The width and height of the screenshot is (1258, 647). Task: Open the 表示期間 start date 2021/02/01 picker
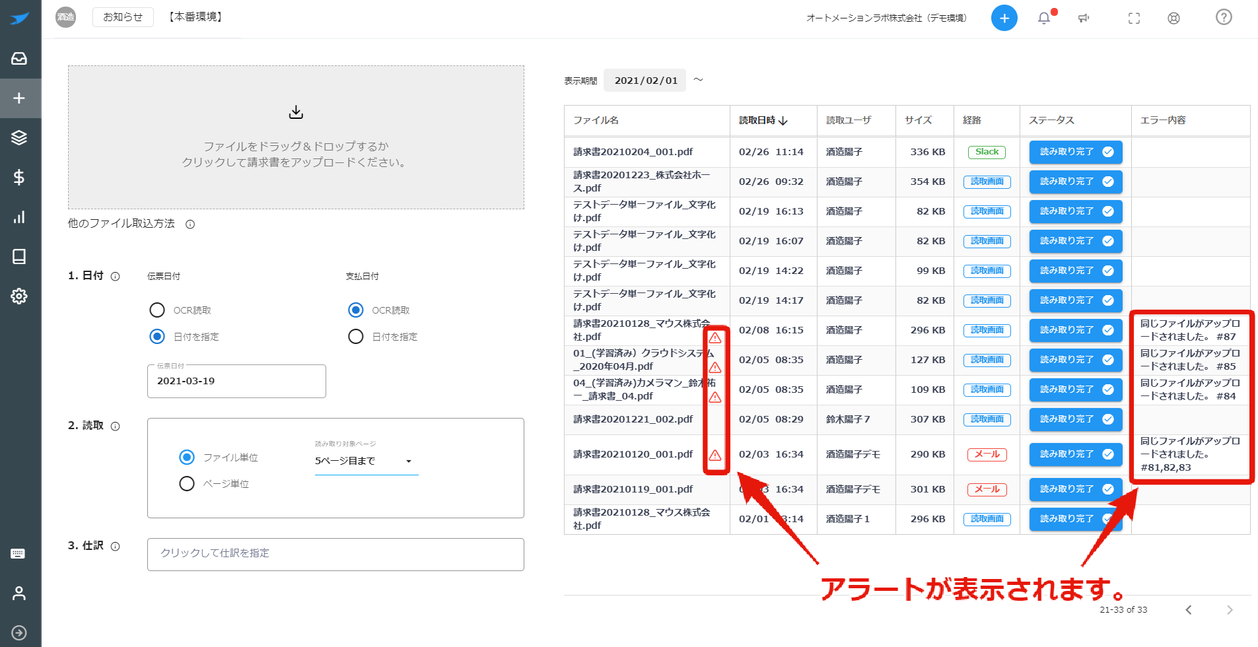(x=645, y=81)
